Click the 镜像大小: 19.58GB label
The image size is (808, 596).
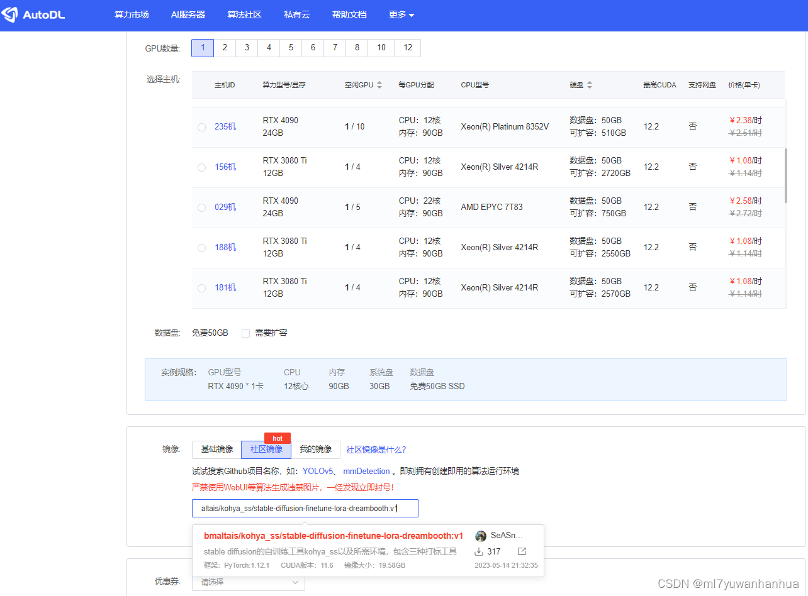click(374, 565)
